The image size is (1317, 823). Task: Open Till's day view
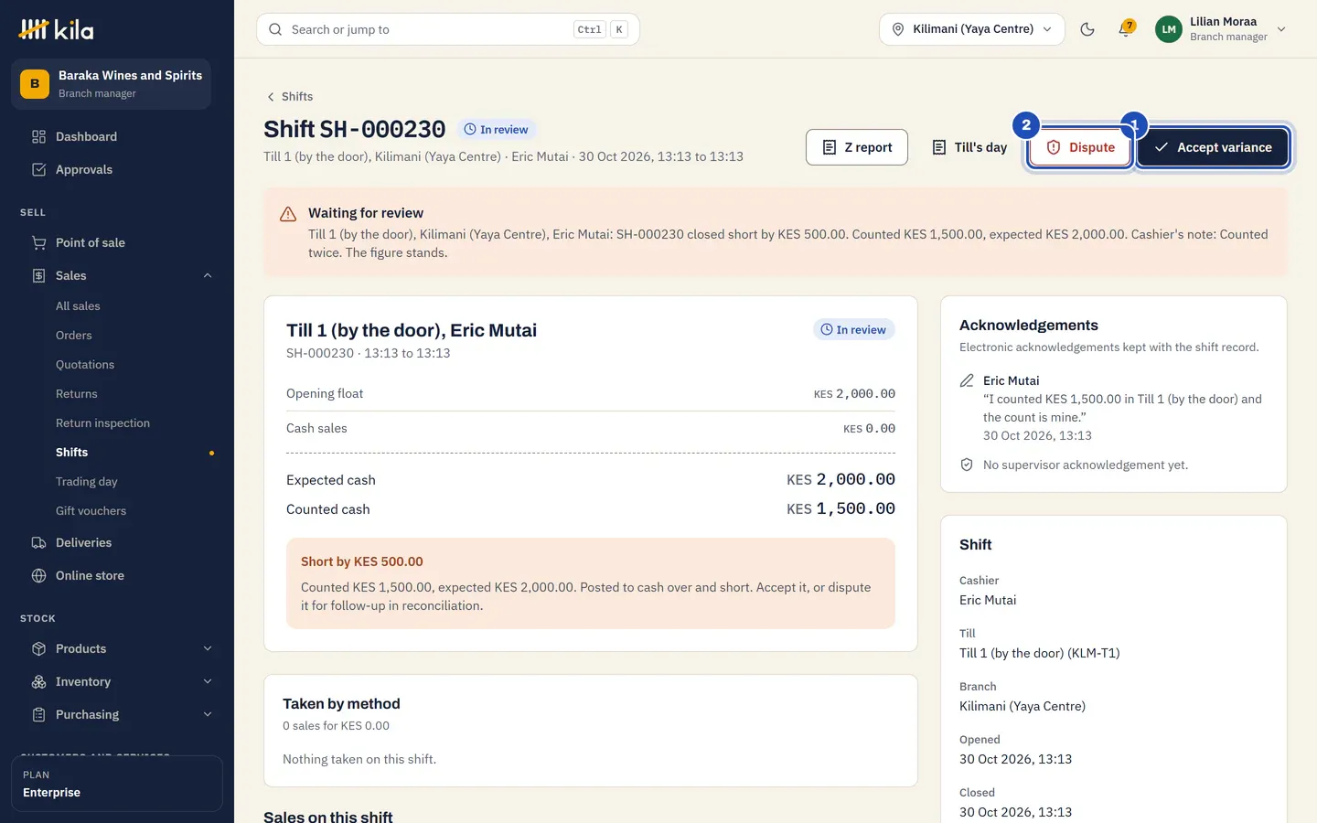coord(969,147)
